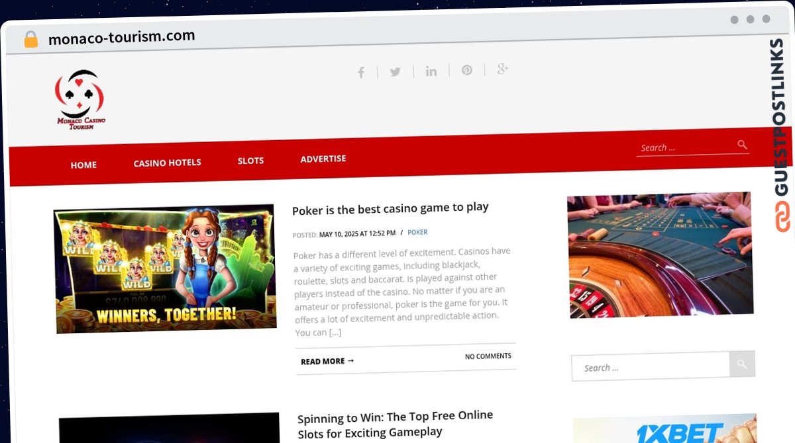This screenshot has height=443, width=795.
Task: Click the Monaco Casino Tourism logo
Action: pyautogui.click(x=80, y=100)
